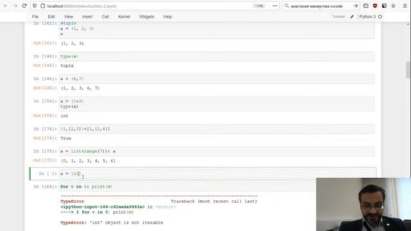Open the File menu
The height and width of the screenshot is (231, 411).
pos(35,17)
